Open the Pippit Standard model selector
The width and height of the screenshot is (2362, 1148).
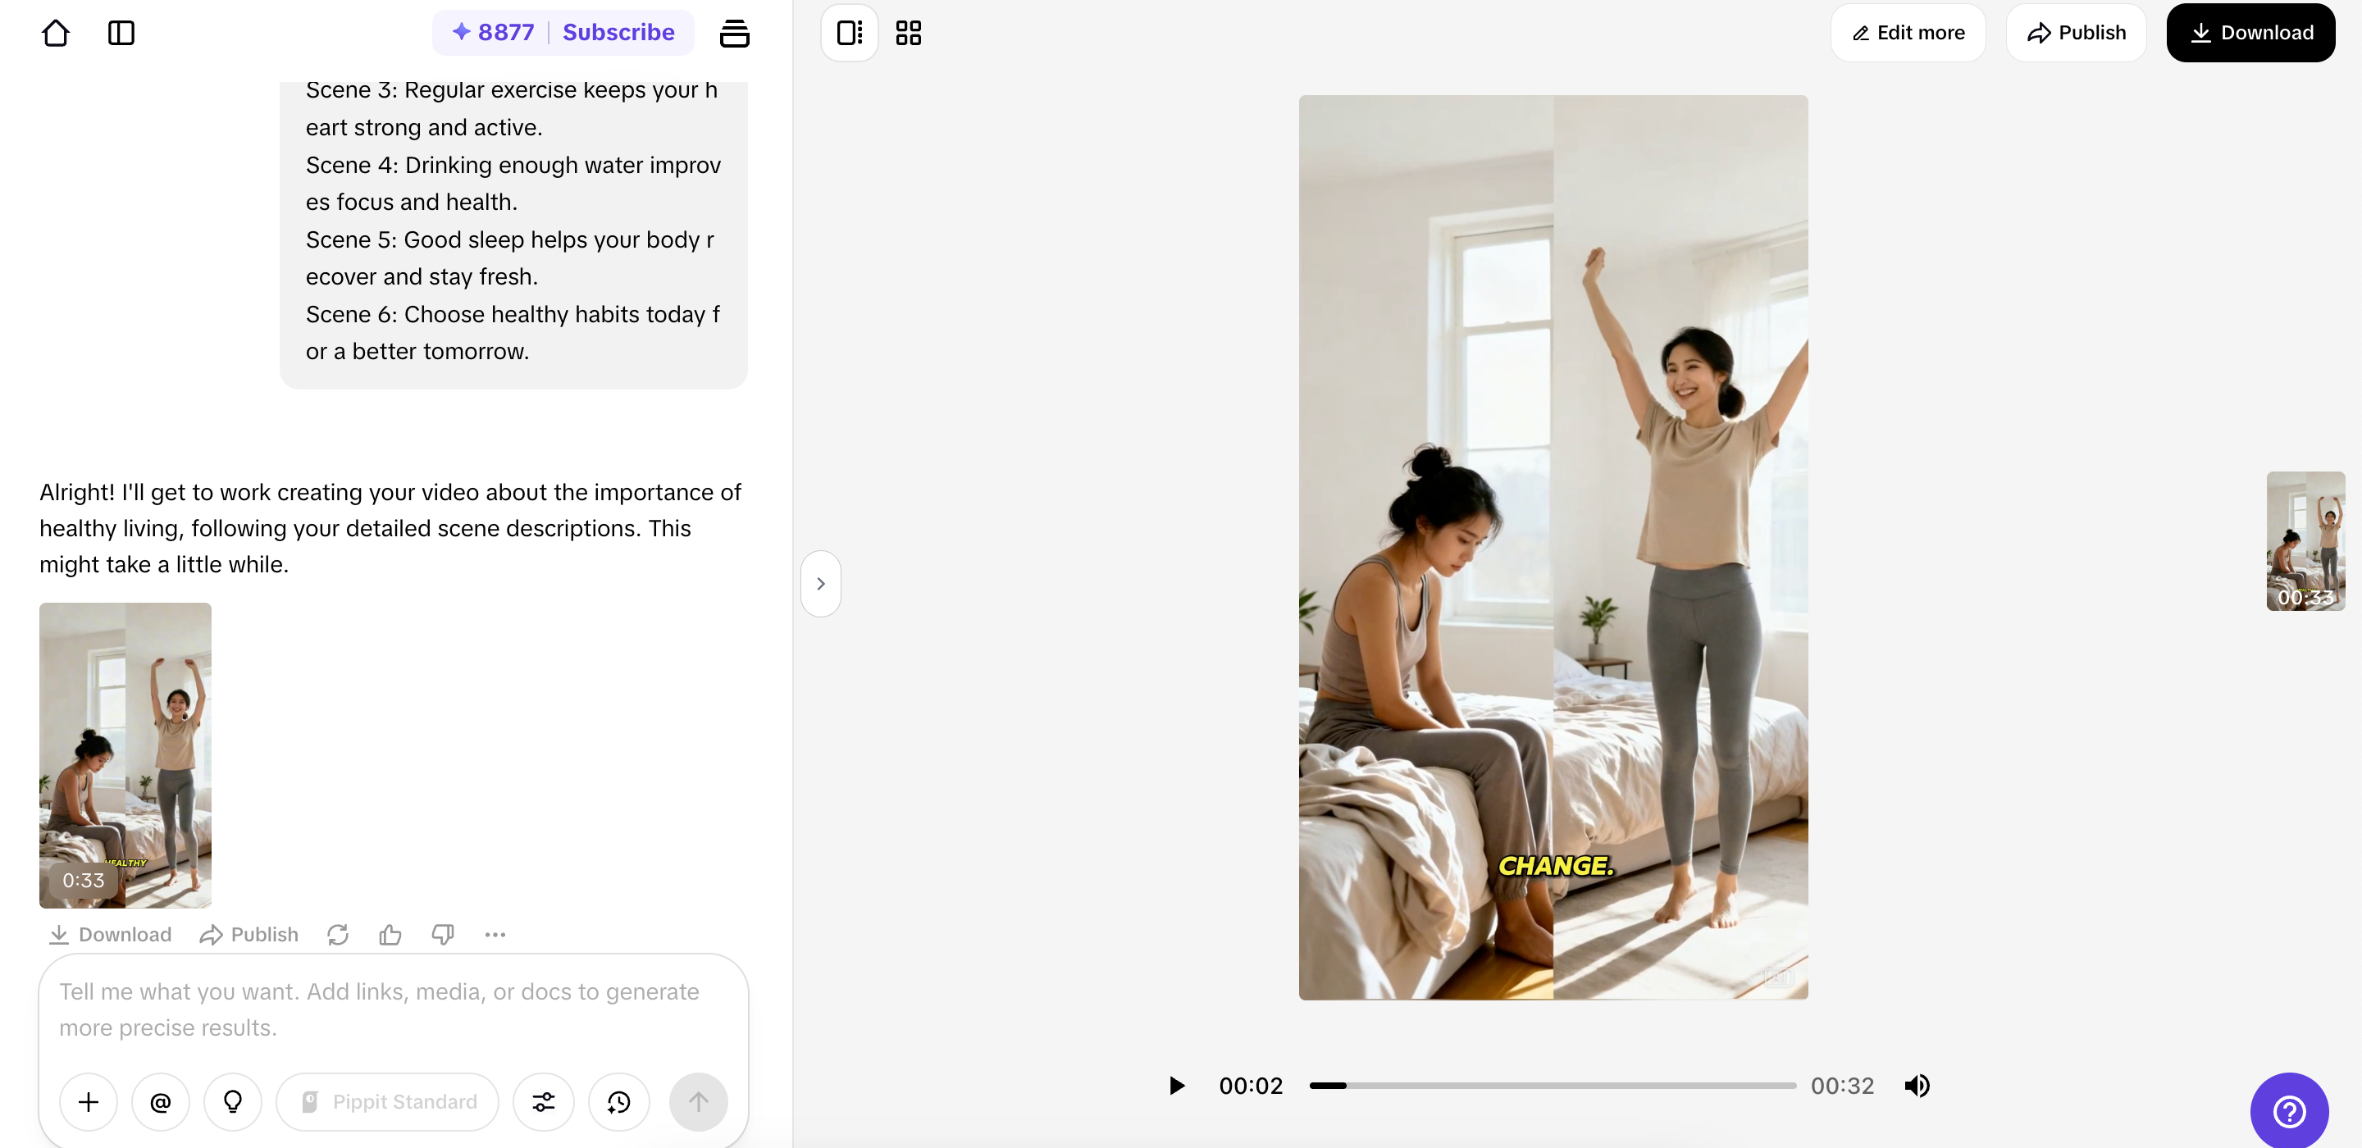click(x=388, y=1101)
